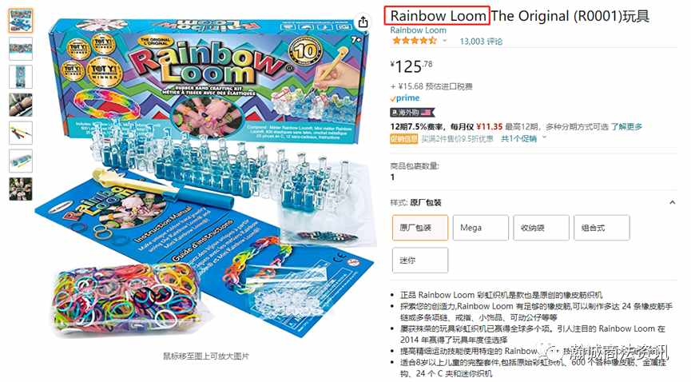Select the 收纳袋 style option
The image size is (691, 382).
coord(541,228)
